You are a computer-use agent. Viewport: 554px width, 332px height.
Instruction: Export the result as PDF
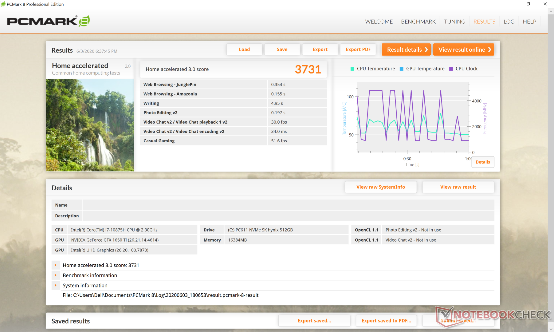[358, 49]
